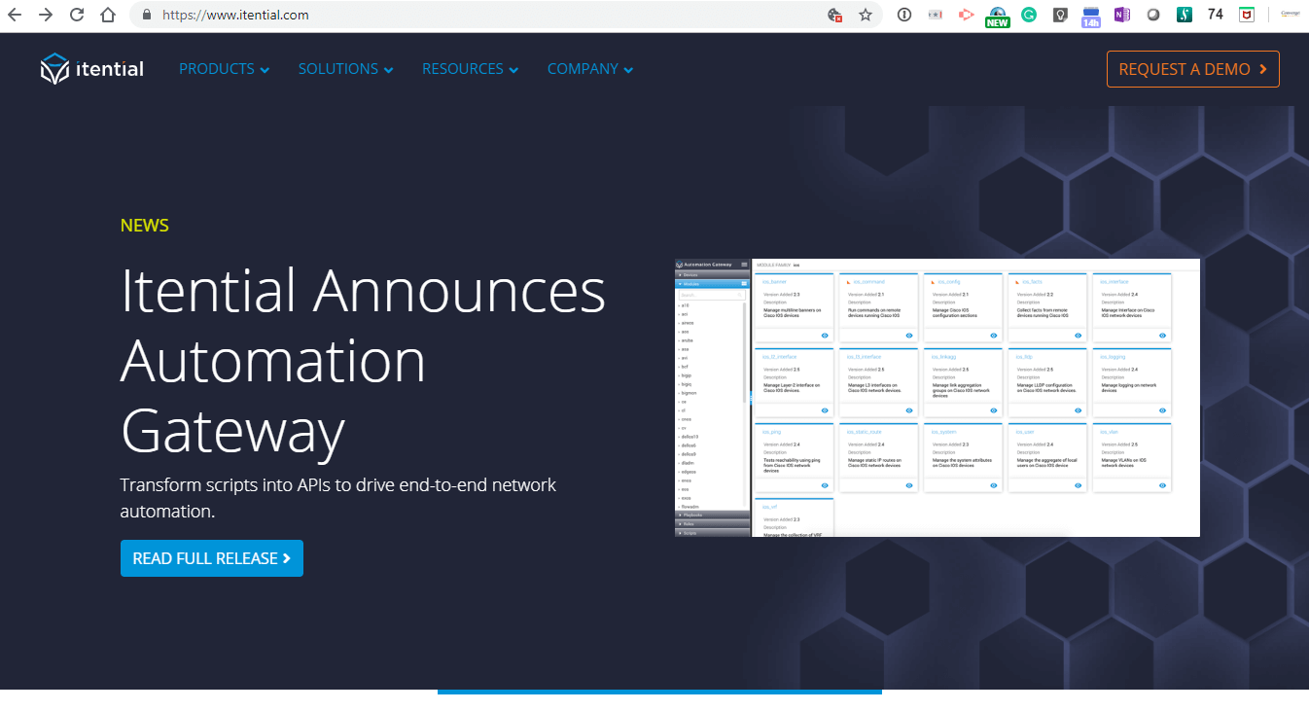Click the hamburger menu in Automation Gateway header

[x=744, y=265]
